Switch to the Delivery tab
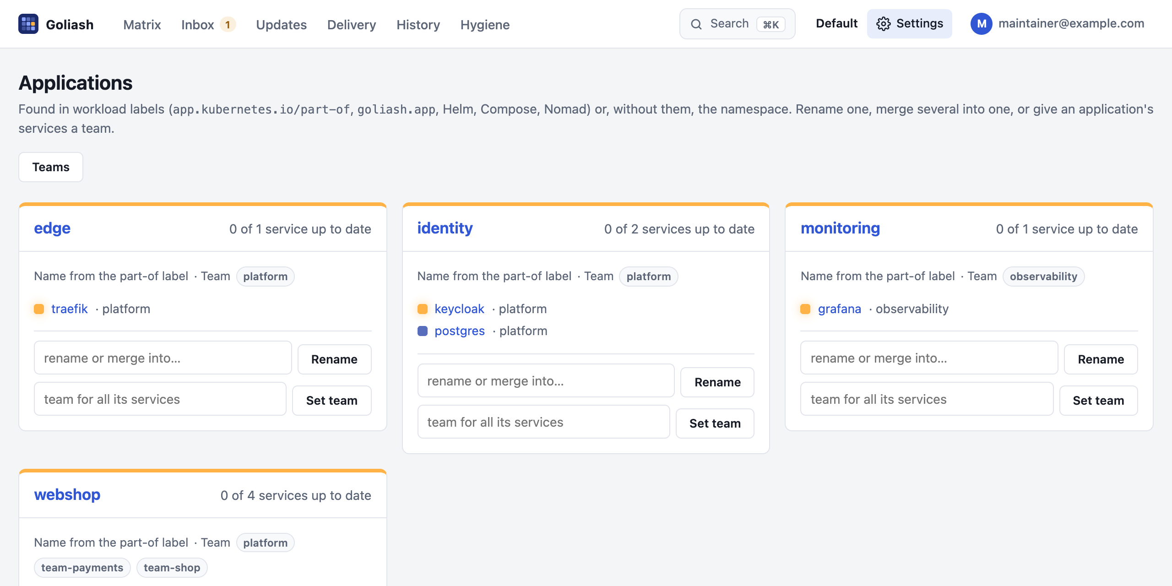Screen dimensions: 1172x586 pos(352,25)
